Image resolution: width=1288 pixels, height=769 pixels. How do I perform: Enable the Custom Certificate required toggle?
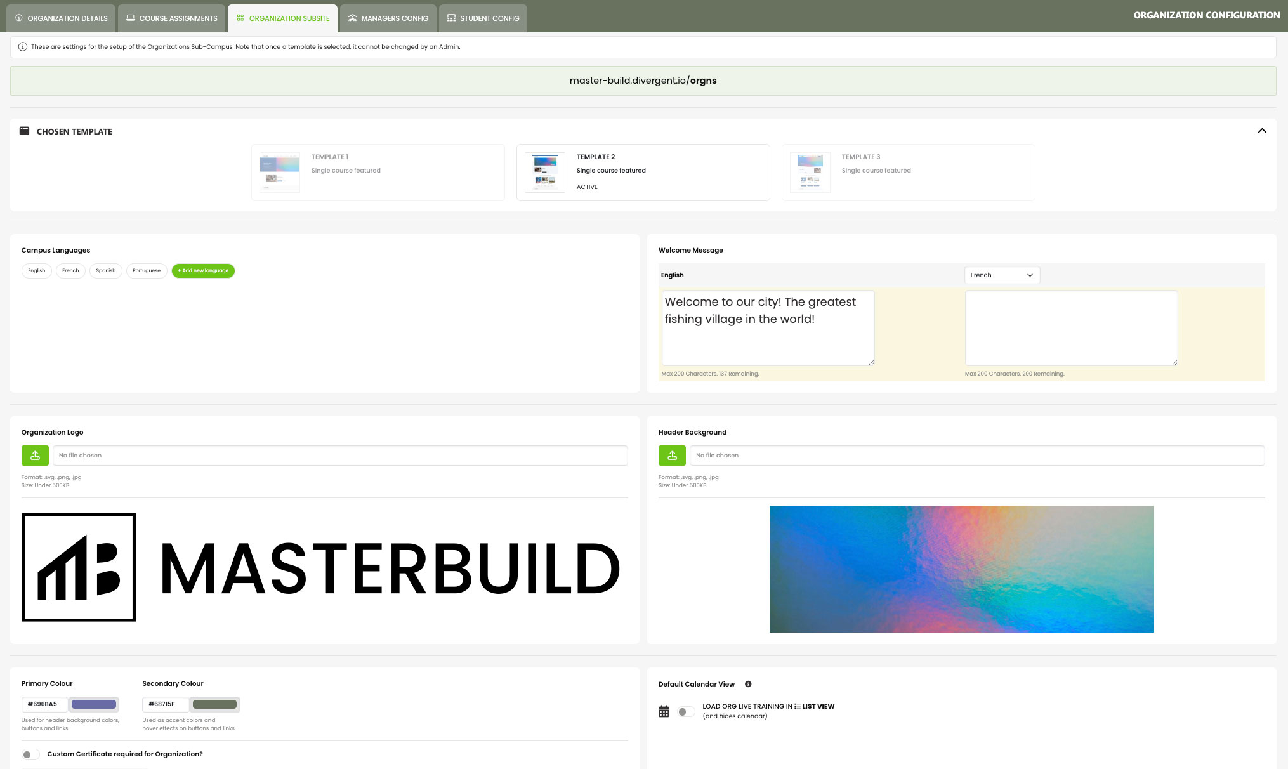click(x=30, y=754)
